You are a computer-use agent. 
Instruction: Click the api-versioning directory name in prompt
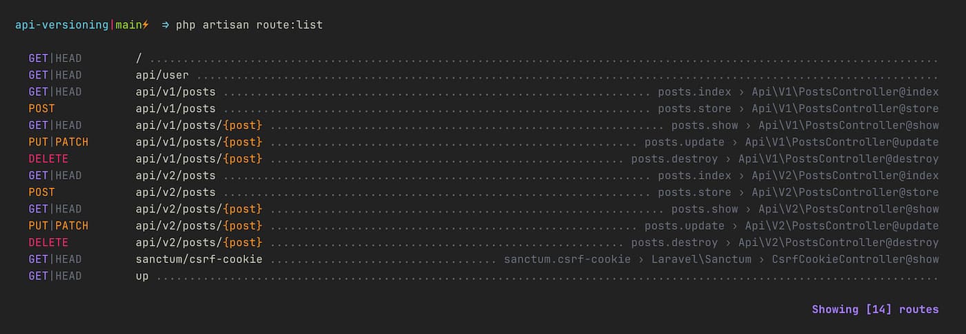pos(61,25)
